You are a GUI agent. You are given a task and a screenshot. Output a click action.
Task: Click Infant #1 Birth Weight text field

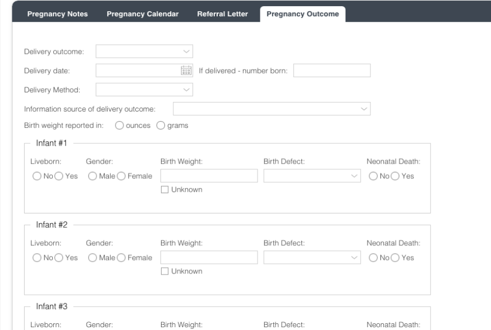point(209,176)
